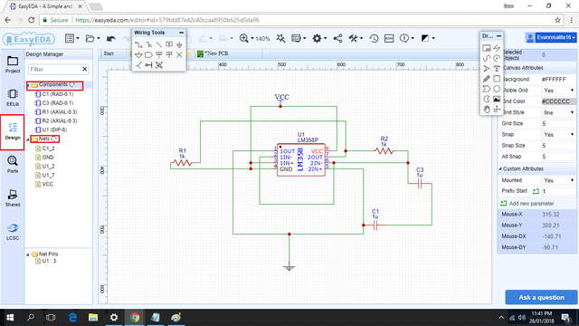Refresh the Components list
Viewport: 579px width, 326px height.
(72, 84)
